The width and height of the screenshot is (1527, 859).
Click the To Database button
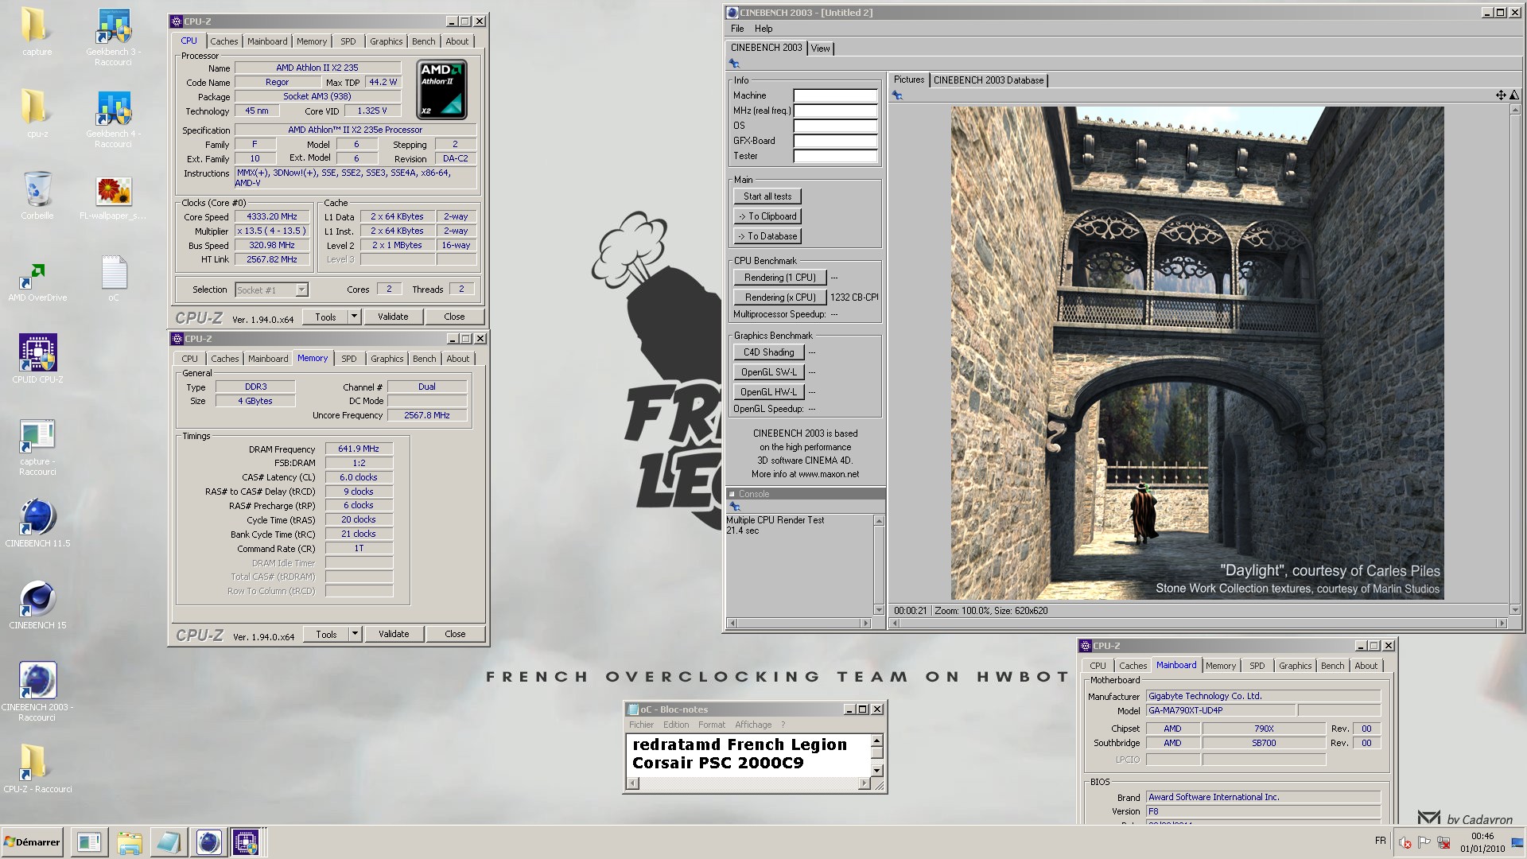click(767, 236)
